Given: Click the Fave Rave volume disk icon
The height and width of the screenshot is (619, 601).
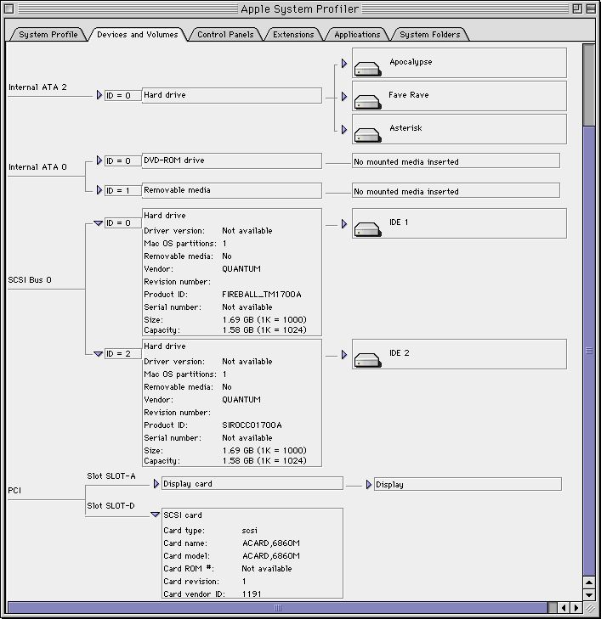Looking at the screenshot, I should pos(367,101).
